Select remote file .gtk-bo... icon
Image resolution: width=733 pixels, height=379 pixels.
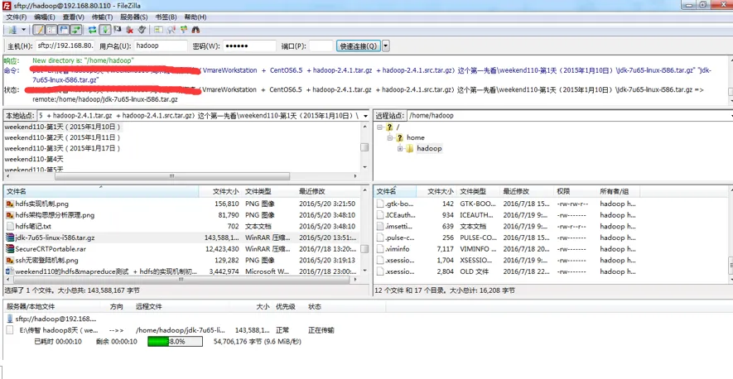click(x=380, y=204)
